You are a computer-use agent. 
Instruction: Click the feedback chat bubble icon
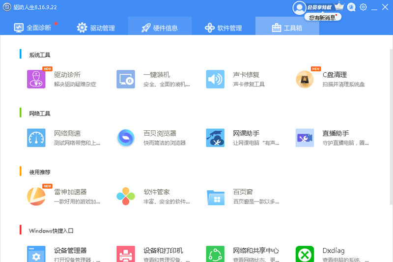(x=351, y=7)
